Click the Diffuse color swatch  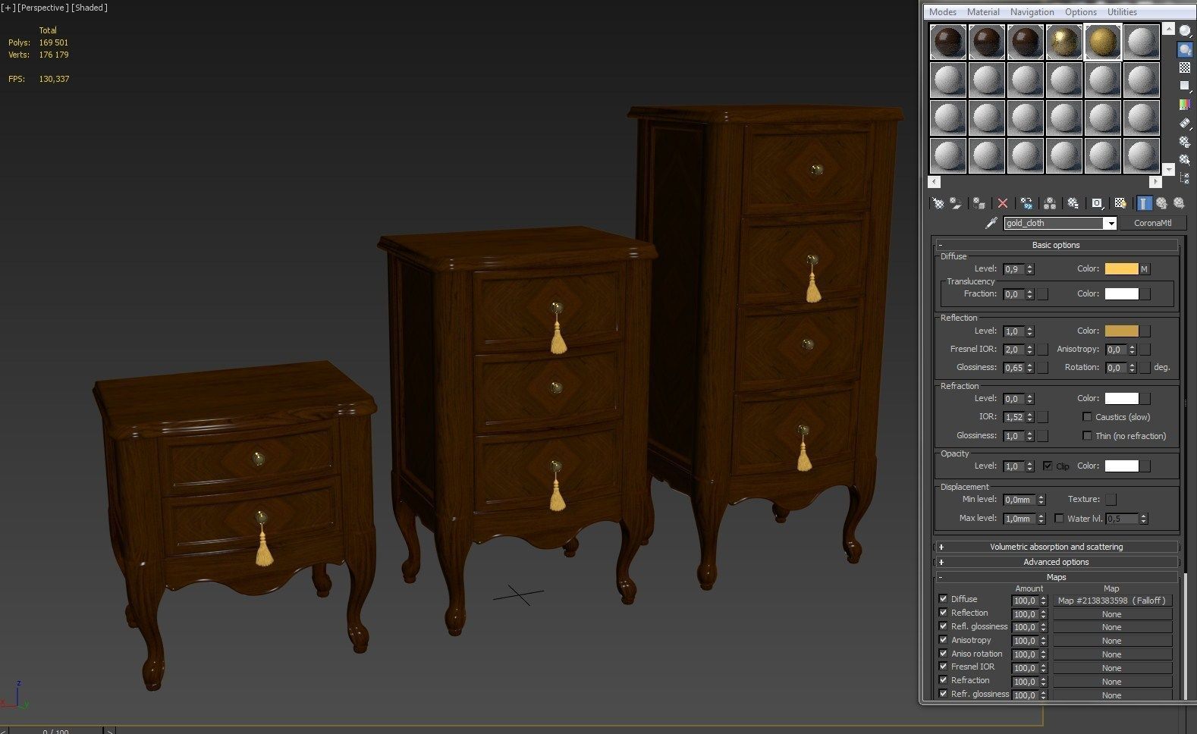point(1121,269)
